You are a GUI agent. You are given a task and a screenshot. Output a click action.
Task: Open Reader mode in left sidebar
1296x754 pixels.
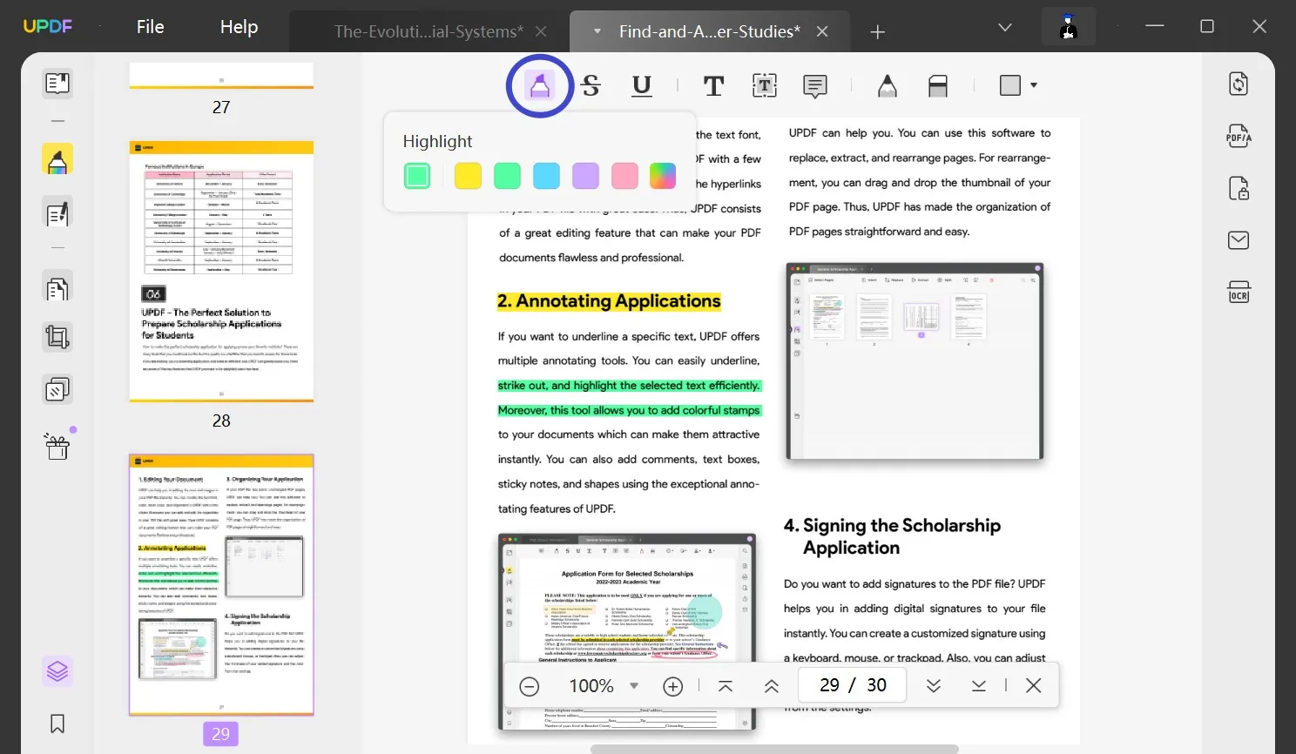coord(57,84)
